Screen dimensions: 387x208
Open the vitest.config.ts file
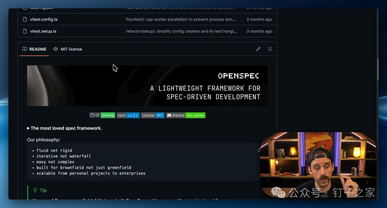pyautogui.click(x=44, y=19)
